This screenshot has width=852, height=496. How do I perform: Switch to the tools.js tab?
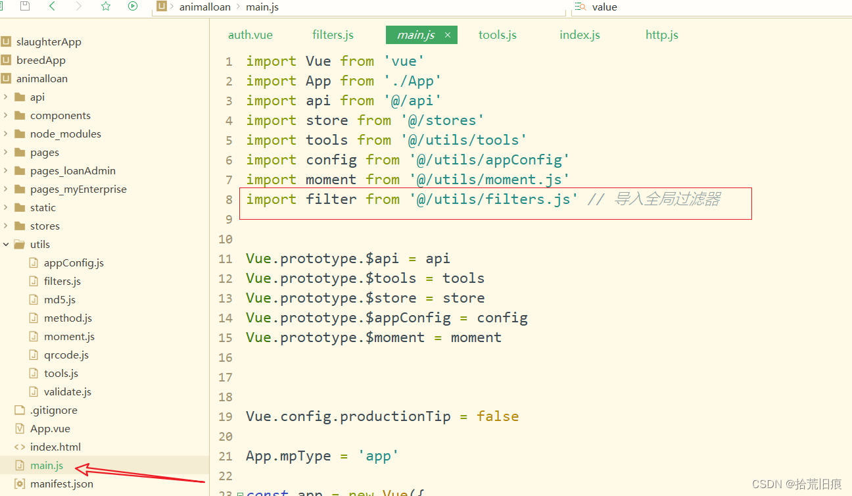[x=498, y=35]
